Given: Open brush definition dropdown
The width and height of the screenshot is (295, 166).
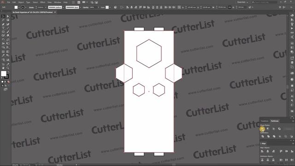Looking at the screenshot, I should click(x=80, y=7).
